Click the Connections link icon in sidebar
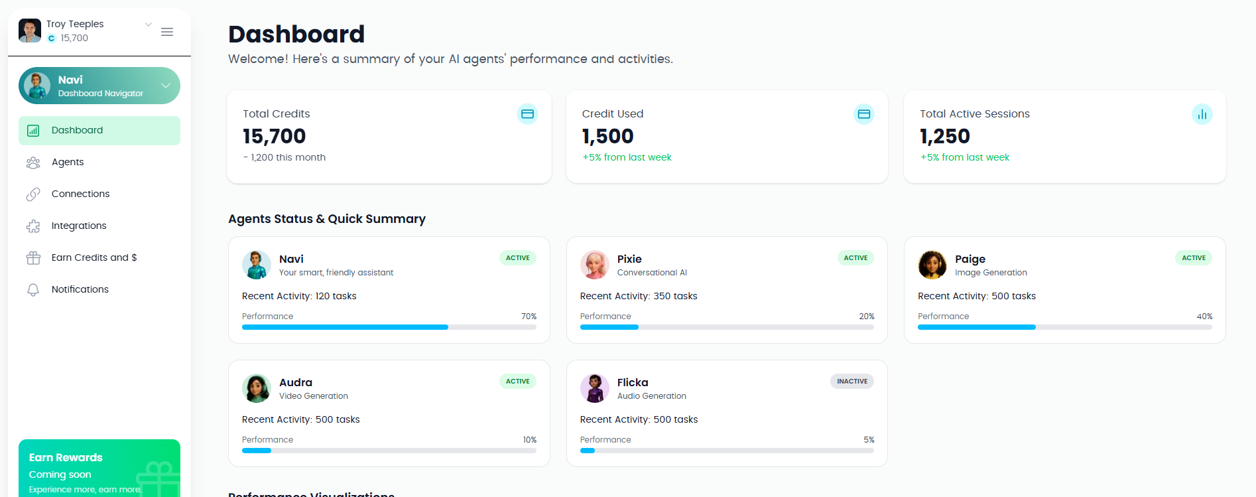This screenshot has height=497, width=1256. coord(33,194)
